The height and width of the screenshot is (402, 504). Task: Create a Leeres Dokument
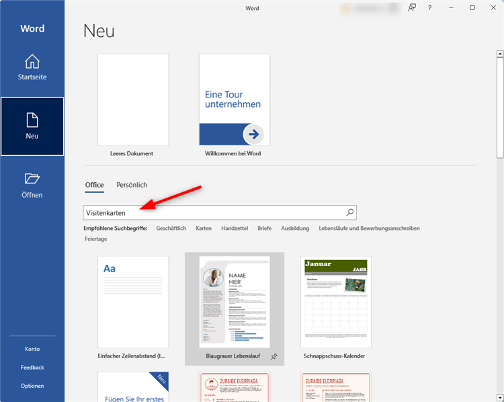pos(133,99)
